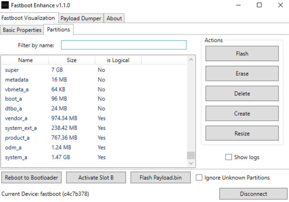289x202 pixels.
Task: Click scroll down arrow of partition list
Action: coord(191,163)
